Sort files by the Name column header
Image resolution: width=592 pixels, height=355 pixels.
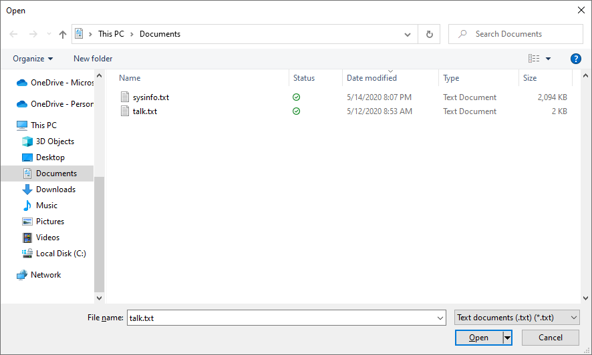click(130, 78)
